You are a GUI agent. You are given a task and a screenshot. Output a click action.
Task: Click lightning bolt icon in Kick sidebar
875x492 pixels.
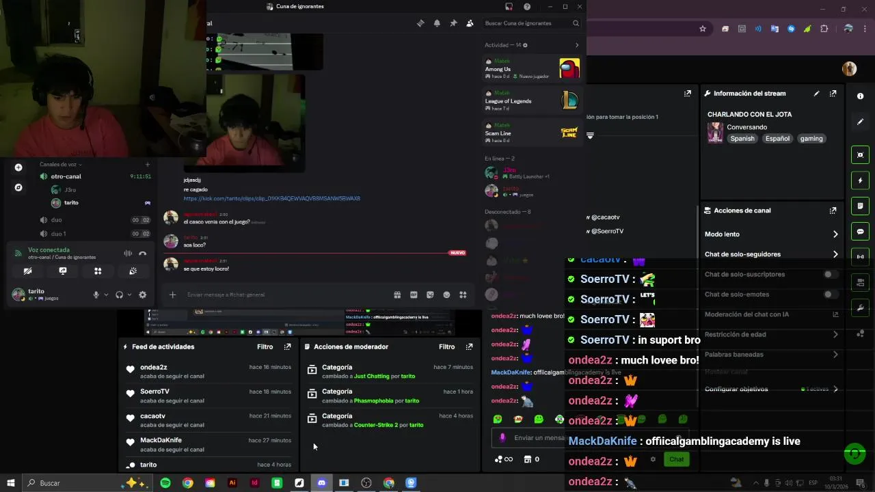point(861,180)
